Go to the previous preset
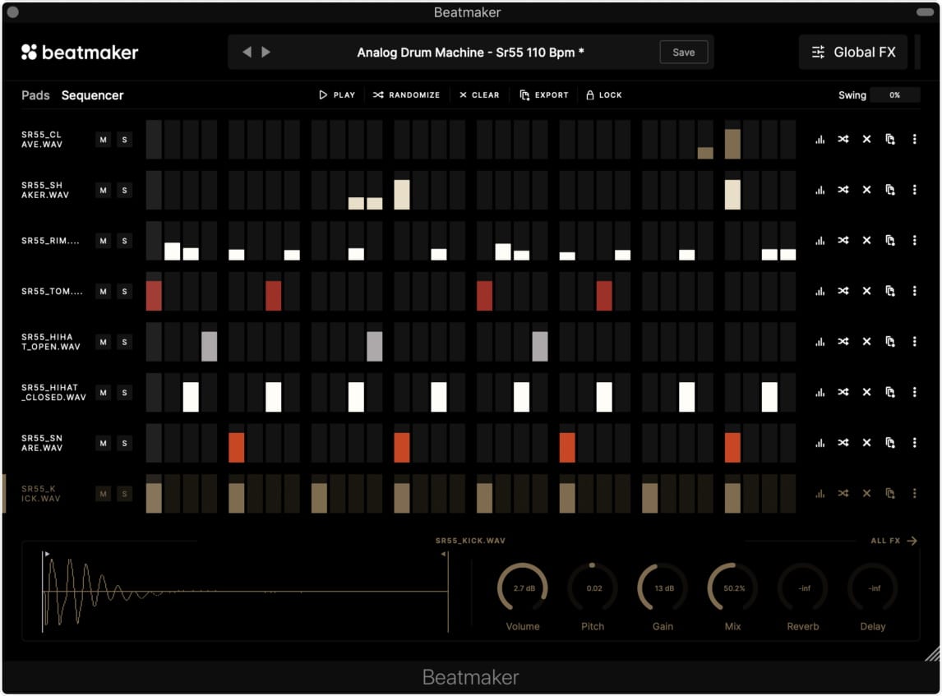This screenshot has width=942, height=696. pyautogui.click(x=247, y=53)
